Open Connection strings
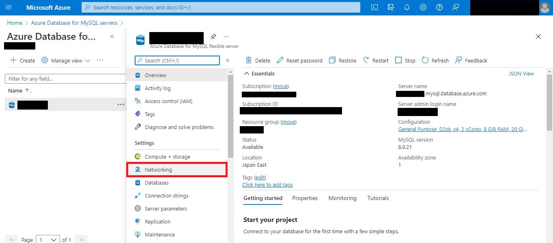 (x=177, y=196)
